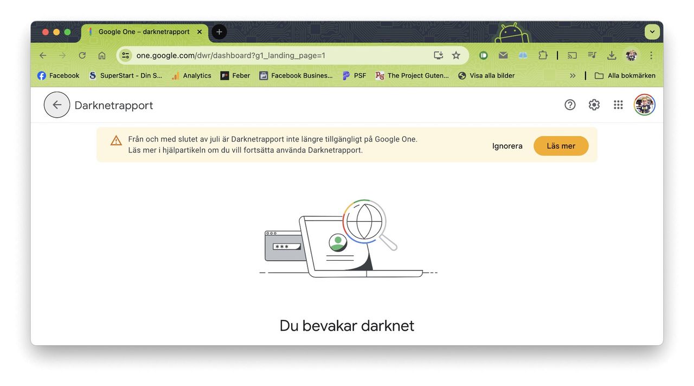Open the mail extension icon in toolbar
The height and width of the screenshot is (386, 694).
(503, 55)
